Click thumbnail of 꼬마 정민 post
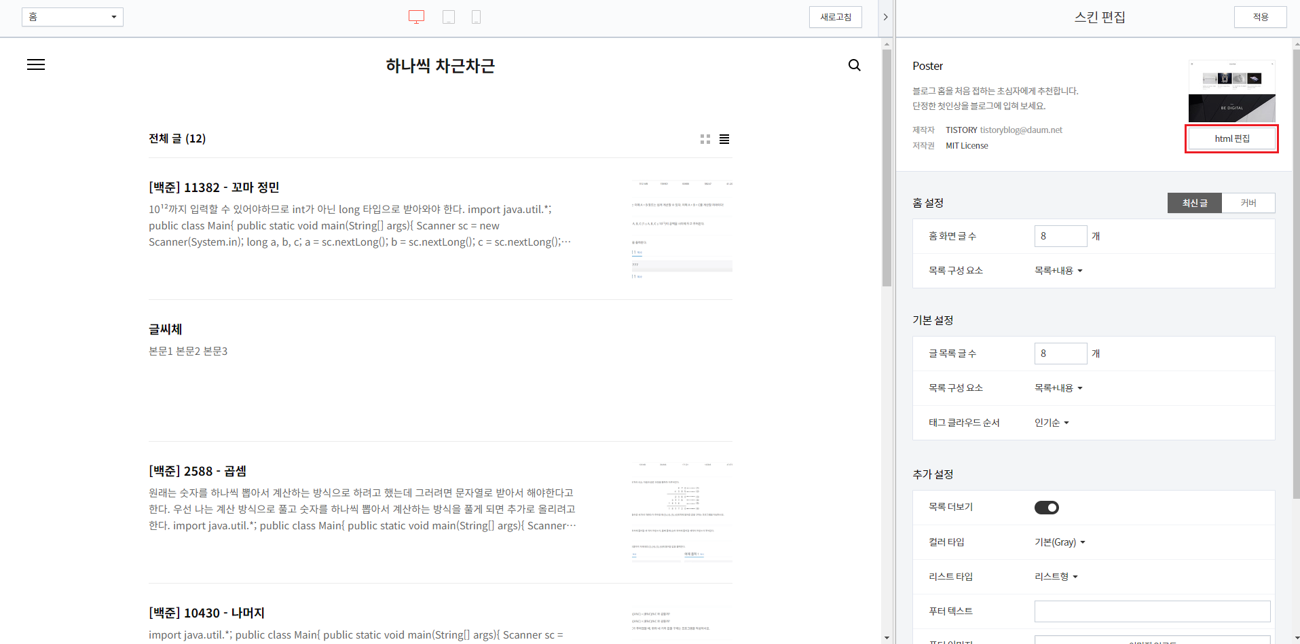The width and height of the screenshot is (1300, 644). click(x=682, y=230)
